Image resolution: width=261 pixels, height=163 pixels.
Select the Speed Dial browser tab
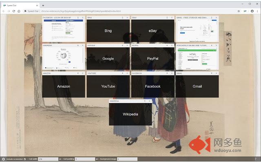tap(20, 5)
